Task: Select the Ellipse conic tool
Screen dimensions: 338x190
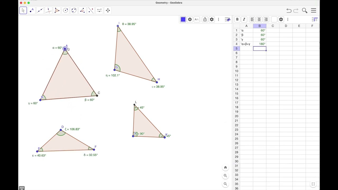Action: coord(74,10)
